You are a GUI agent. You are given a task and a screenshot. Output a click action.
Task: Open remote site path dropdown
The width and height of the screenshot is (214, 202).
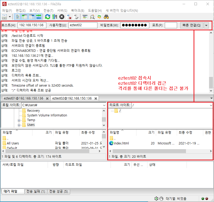point(211,105)
